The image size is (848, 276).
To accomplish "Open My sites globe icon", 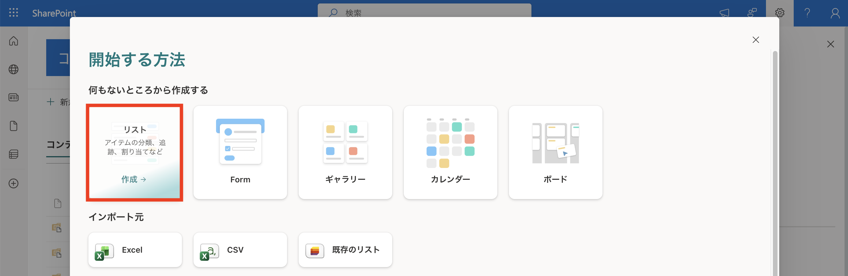I will click(14, 69).
